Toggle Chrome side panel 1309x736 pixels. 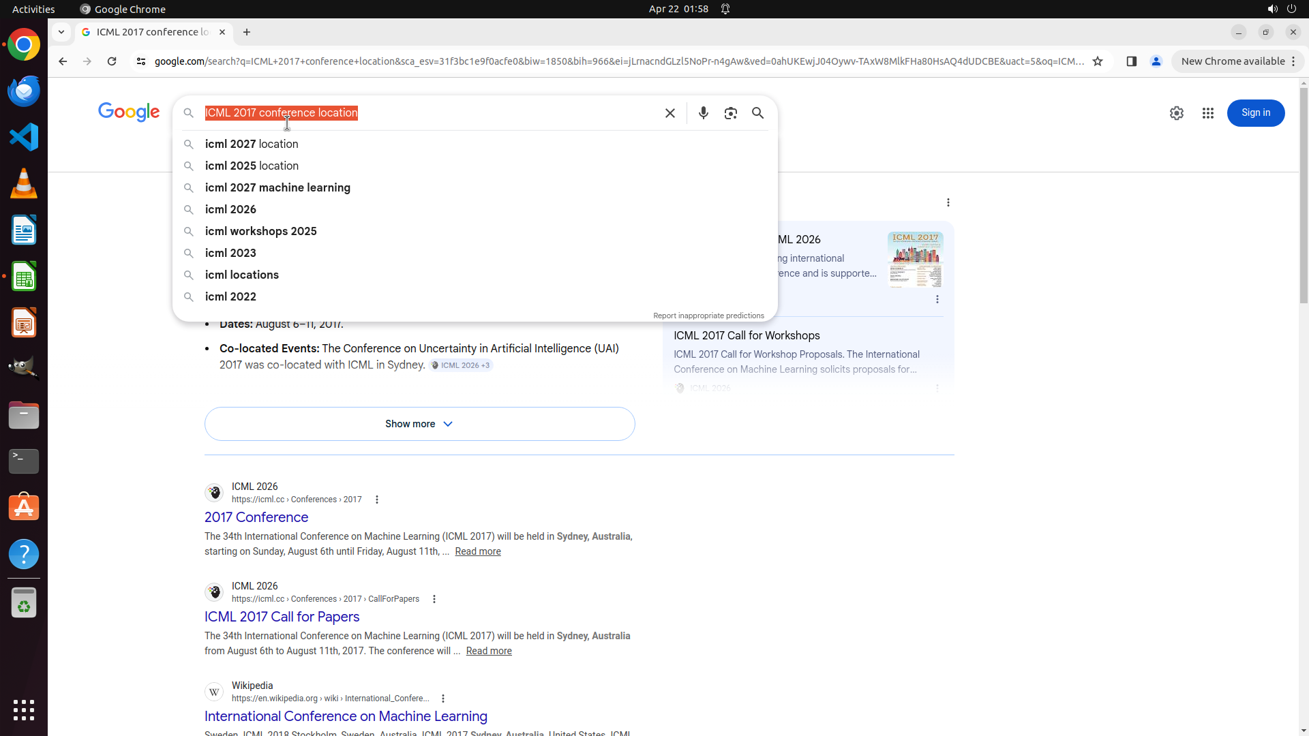(1131, 61)
